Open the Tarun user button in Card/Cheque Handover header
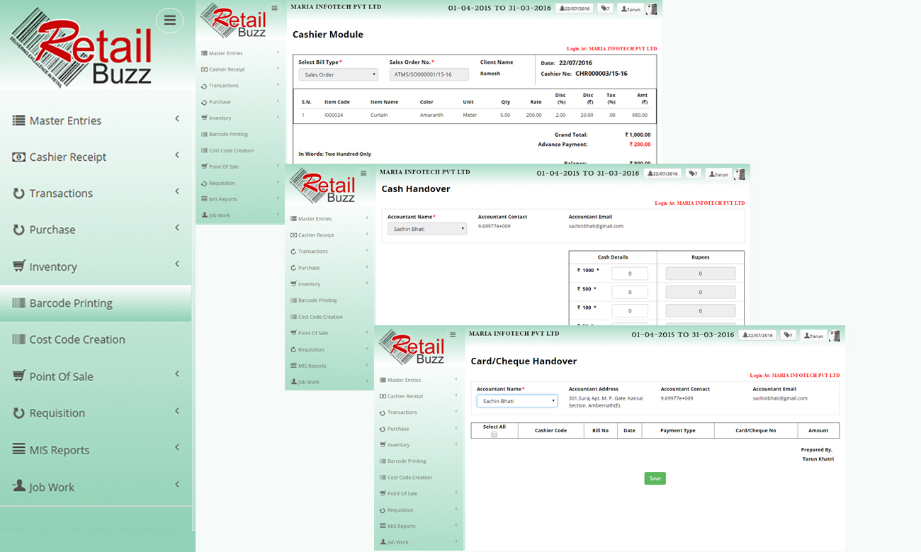The image size is (921, 552). click(x=813, y=335)
